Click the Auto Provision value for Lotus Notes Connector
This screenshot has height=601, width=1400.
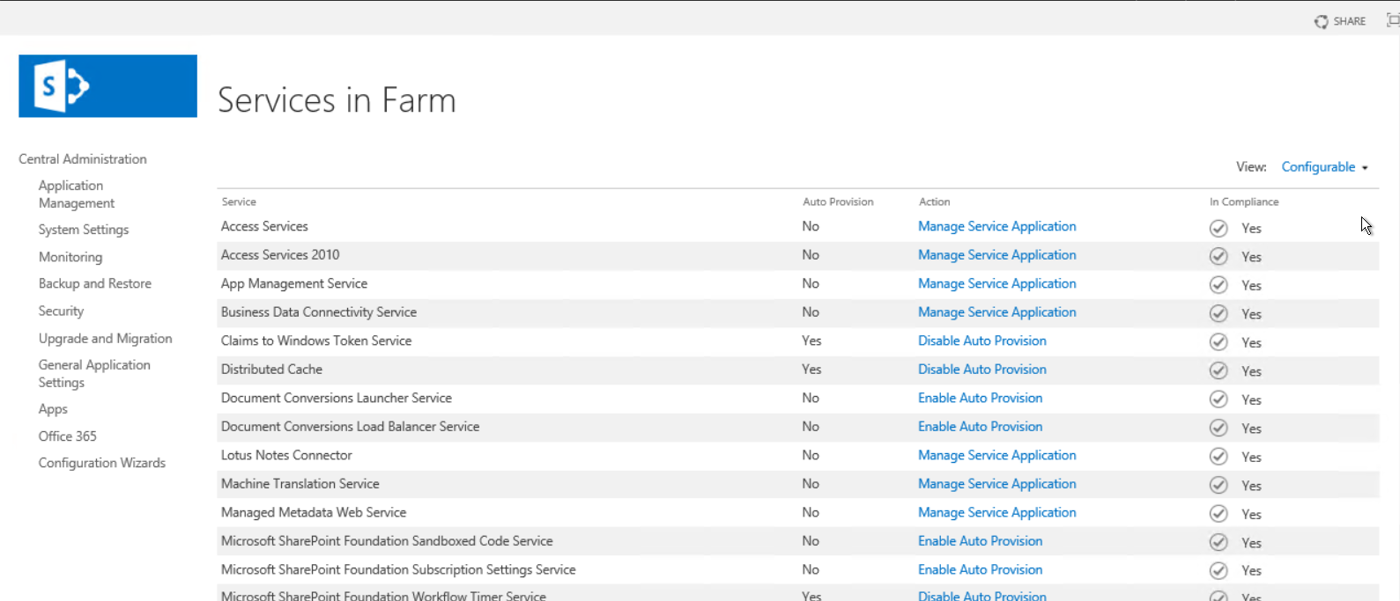pyautogui.click(x=811, y=455)
